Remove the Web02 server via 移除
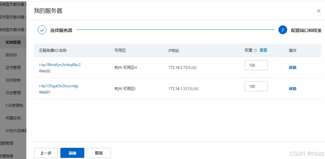Image resolution: width=325 pixels, height=159 pixels. [x=292, y=67]
